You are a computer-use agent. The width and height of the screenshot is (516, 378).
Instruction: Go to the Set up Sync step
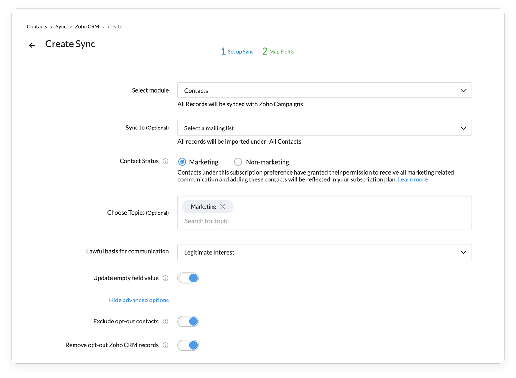coord(237,51)
